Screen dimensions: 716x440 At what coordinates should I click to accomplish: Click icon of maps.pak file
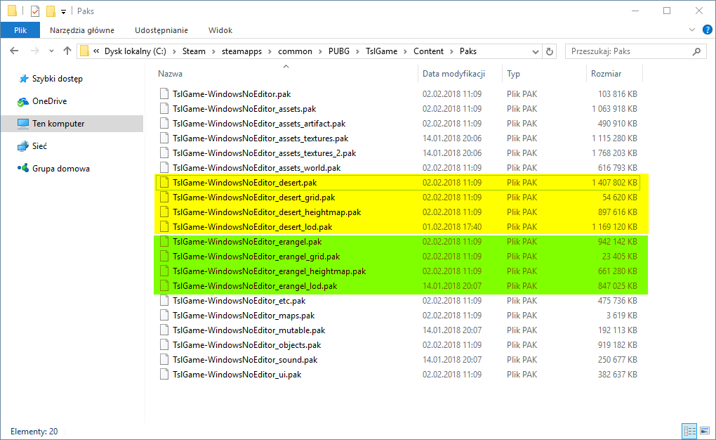(x=164, y=315)
